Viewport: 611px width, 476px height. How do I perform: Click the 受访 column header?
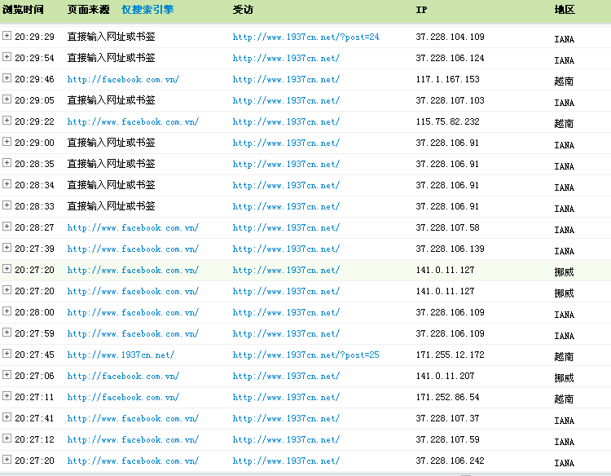pos(242,10)
